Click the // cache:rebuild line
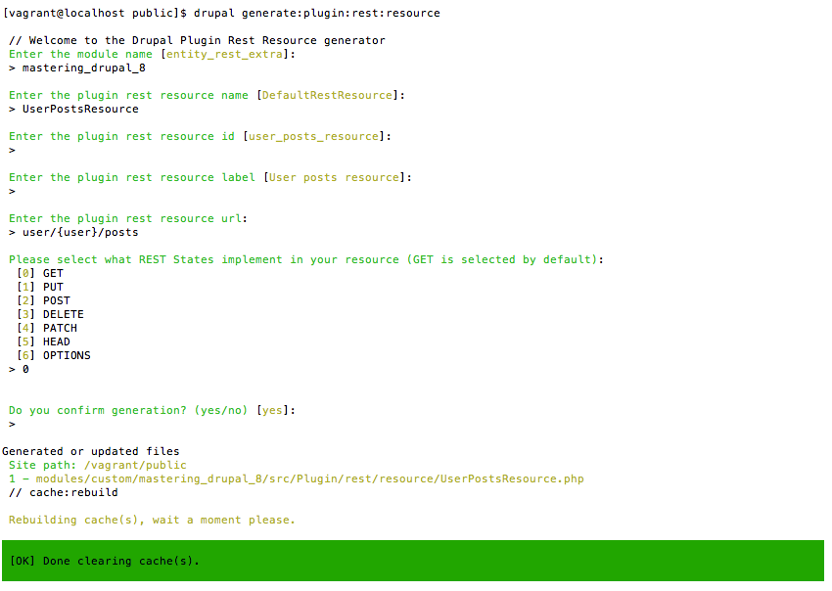This screenshot has width=832, height=591. click(x=64, y=492)
